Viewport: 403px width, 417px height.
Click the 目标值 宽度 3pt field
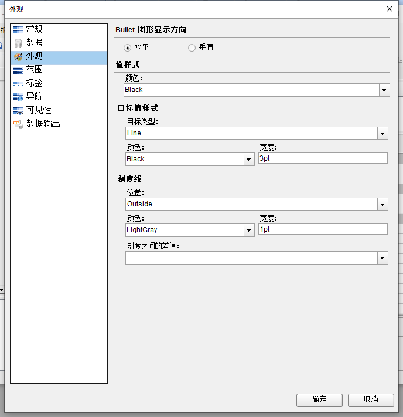coord(323,158)
